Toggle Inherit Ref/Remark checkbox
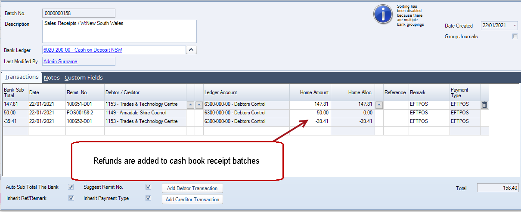This screenshot has width=521, height=212. [71, 198]
